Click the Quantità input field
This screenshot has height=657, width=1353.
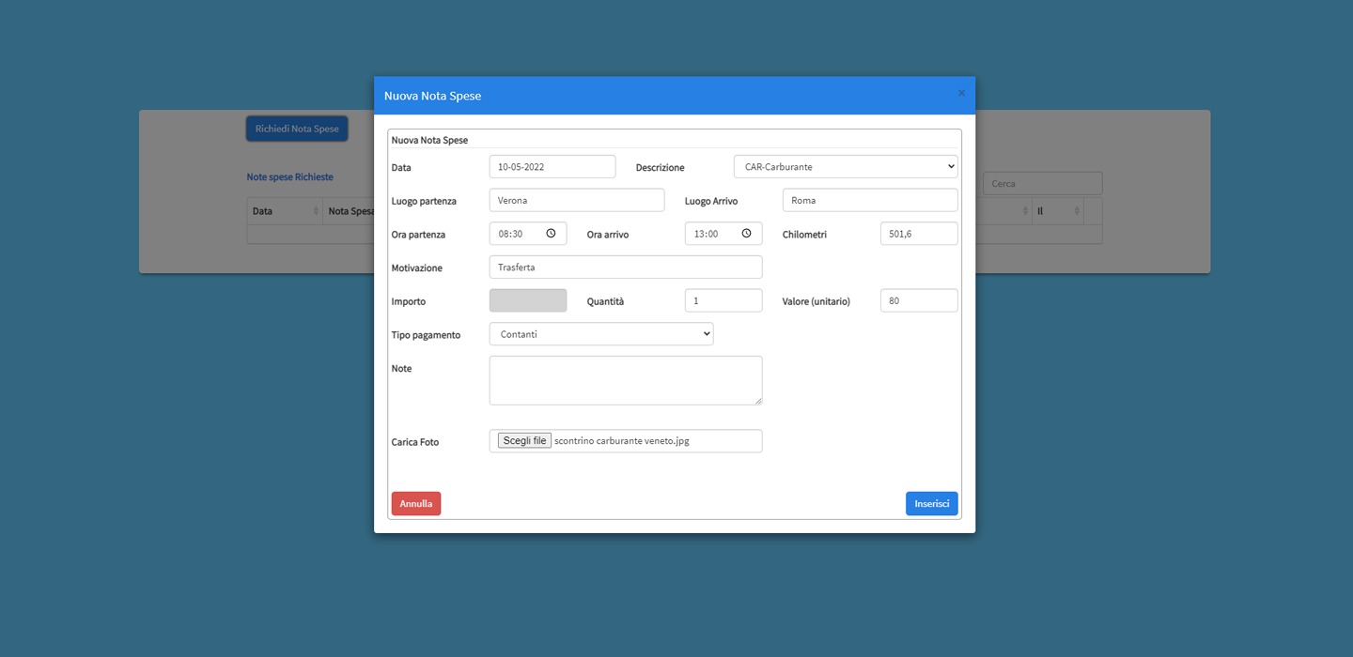(723, 300)
